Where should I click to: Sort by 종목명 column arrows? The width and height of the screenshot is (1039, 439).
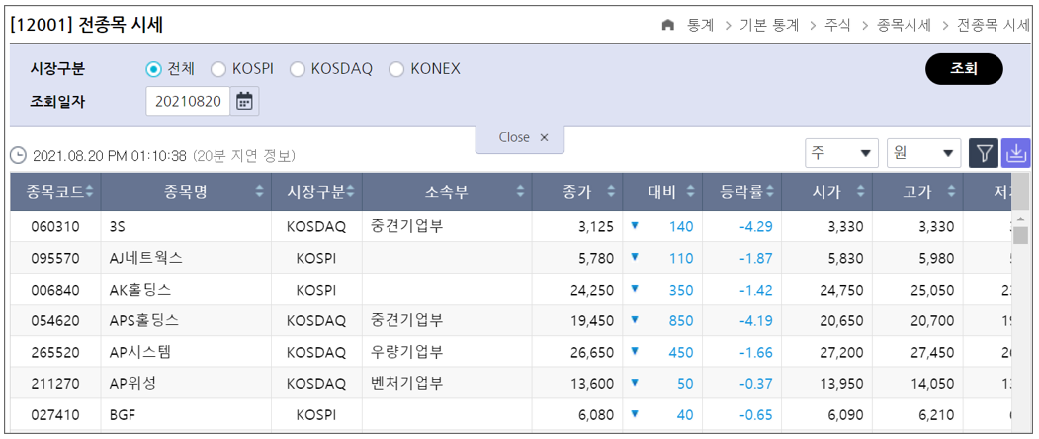(259, 192)
